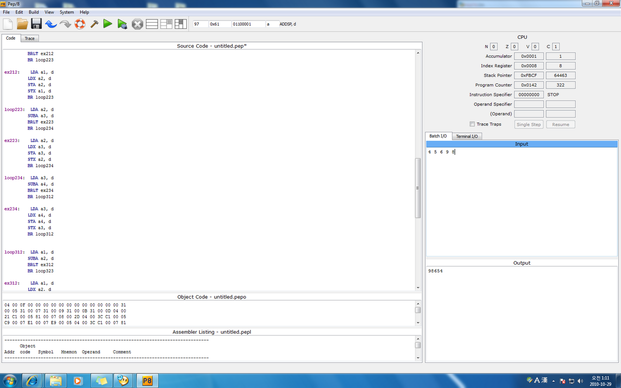The height and width of the screenshot is (388, 621).
Task: Select the Pep/8 taskbar icon
Action: coord(147,381)
